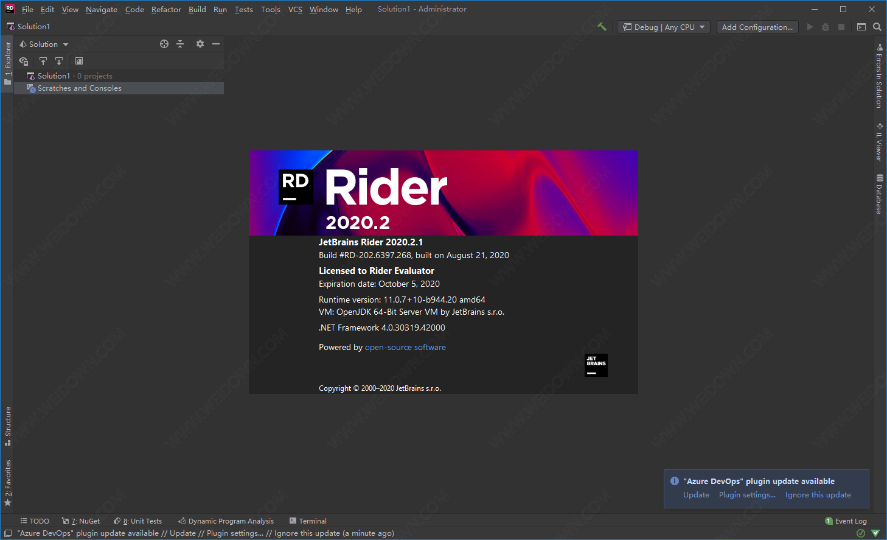Open the Favorites side tool window
Image resolution: width=887 pixels, height=540 pixels.
pos(7,483)
